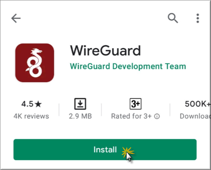The height and width of the screenshot is (170, 211).
Task: Open content rating info circle icon
Action: tap(157, 116)
